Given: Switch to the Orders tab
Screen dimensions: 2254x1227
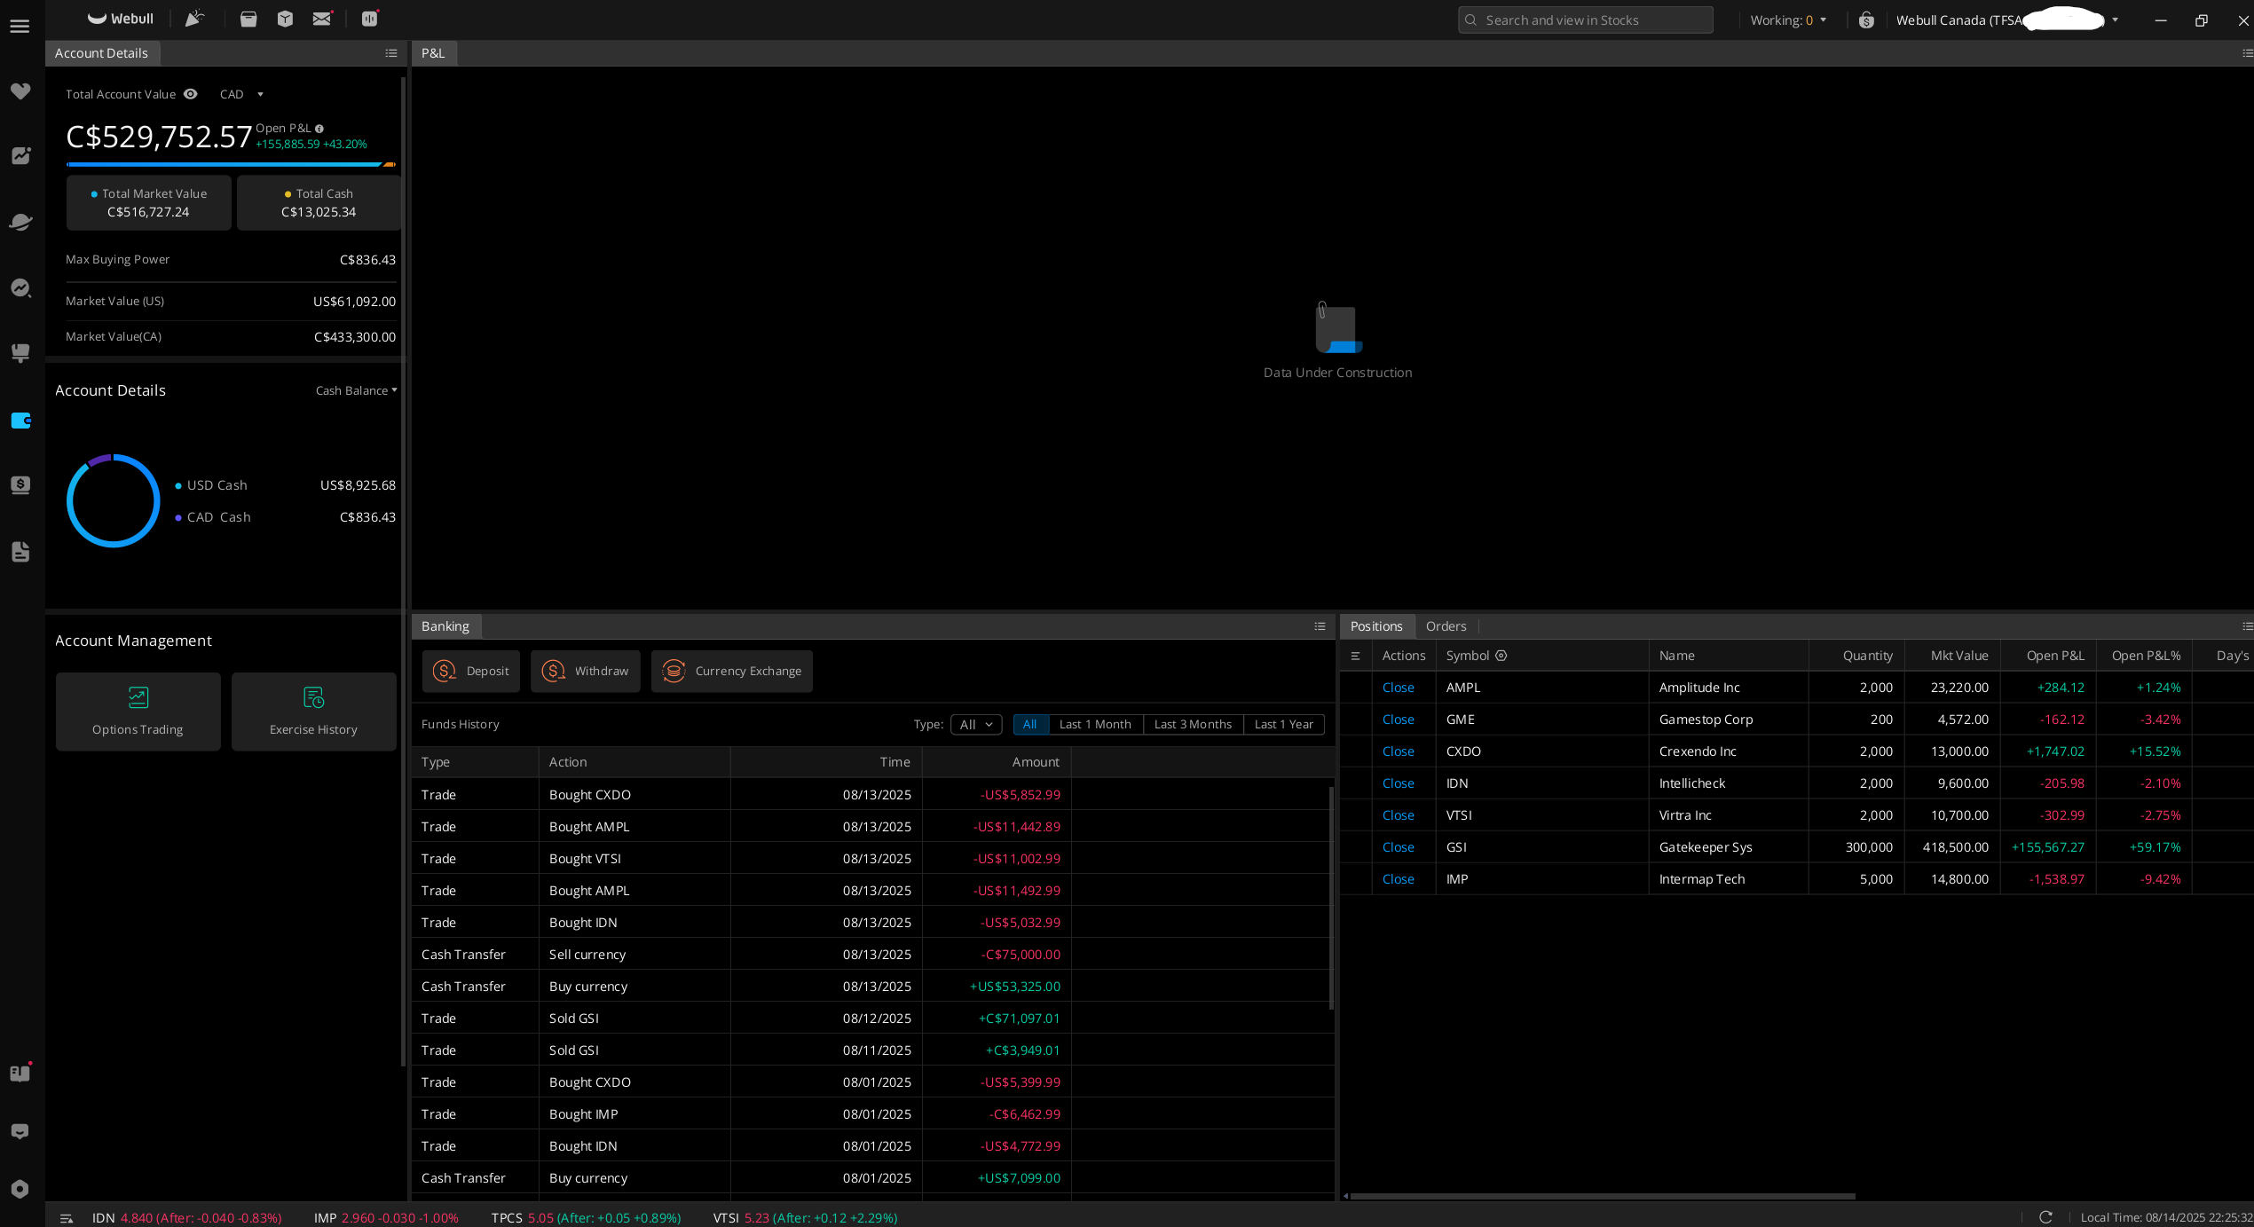Looking at the screenshot, I should click(x=1446, y=626).
